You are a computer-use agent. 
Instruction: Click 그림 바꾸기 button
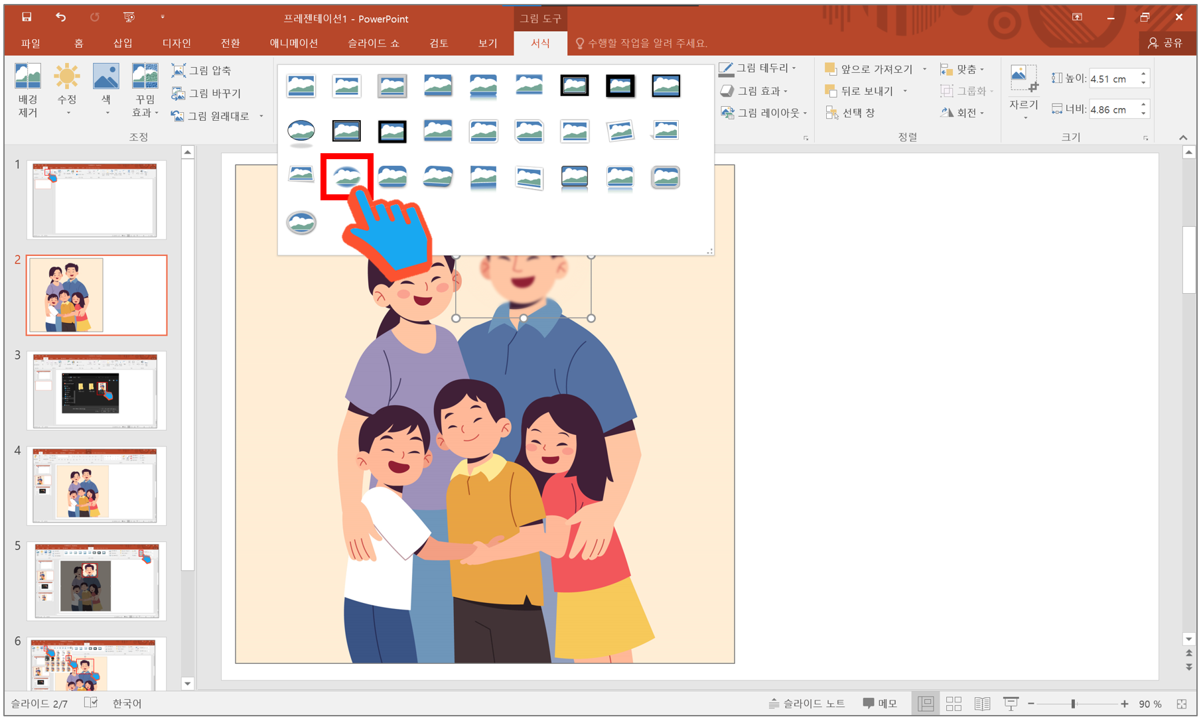click(x=206, y=94)
